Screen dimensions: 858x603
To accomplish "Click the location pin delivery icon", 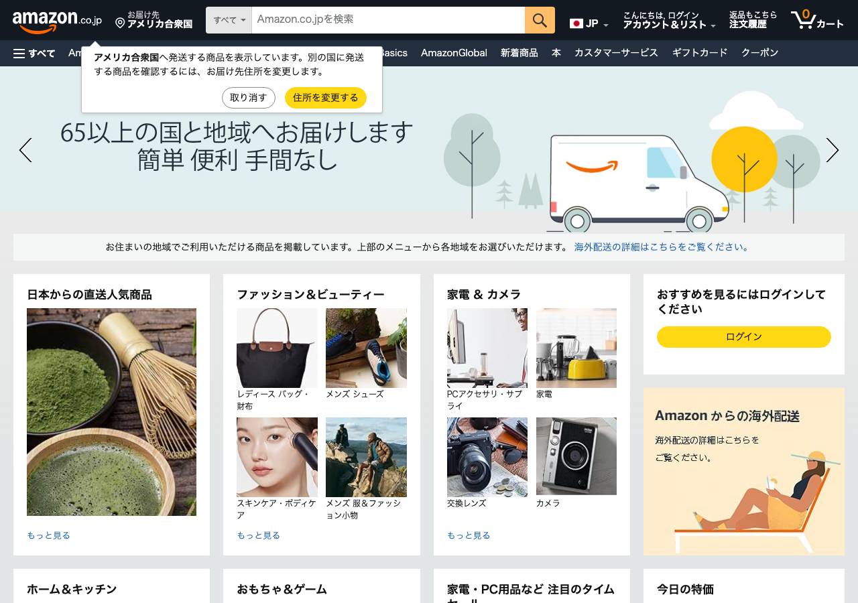I will click(x=120, y=23).
